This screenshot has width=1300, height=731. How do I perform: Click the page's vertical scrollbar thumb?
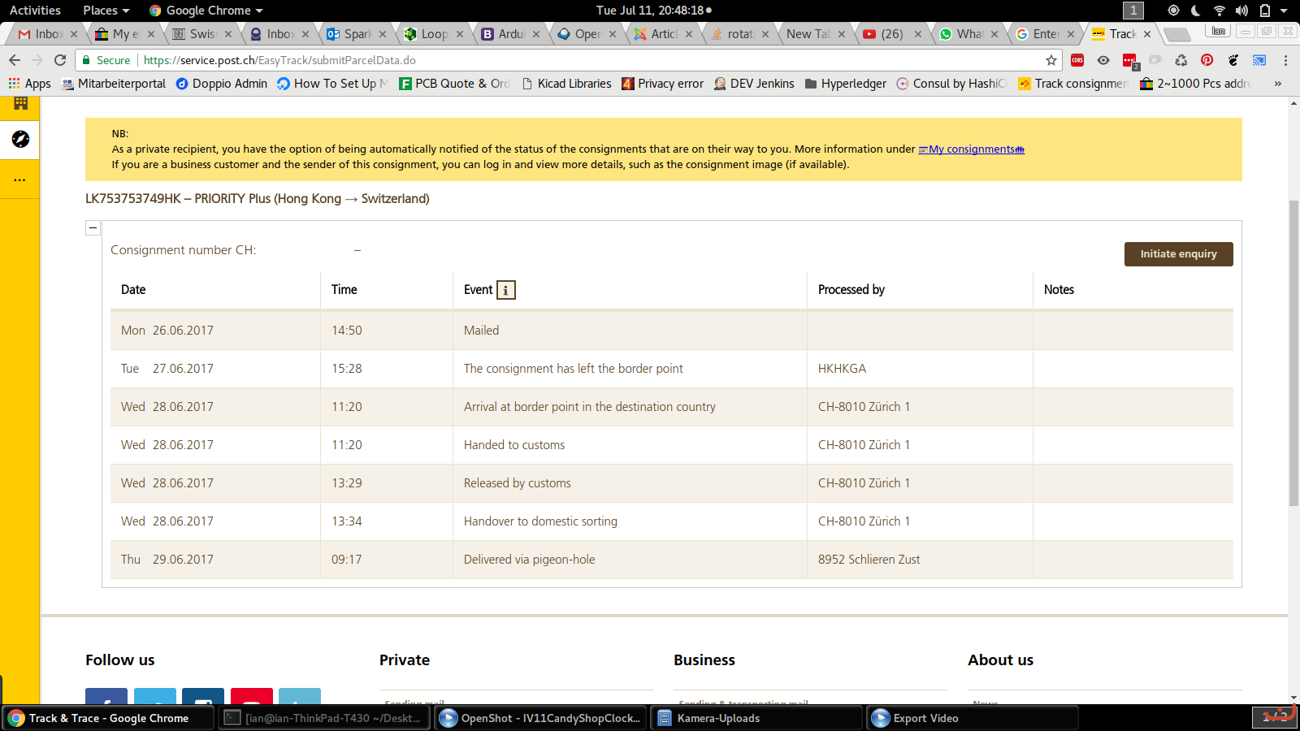click(1293, 349)
